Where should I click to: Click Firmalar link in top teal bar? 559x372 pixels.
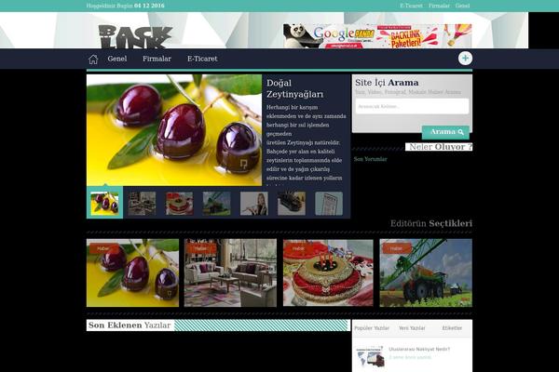tap(439, 6)
